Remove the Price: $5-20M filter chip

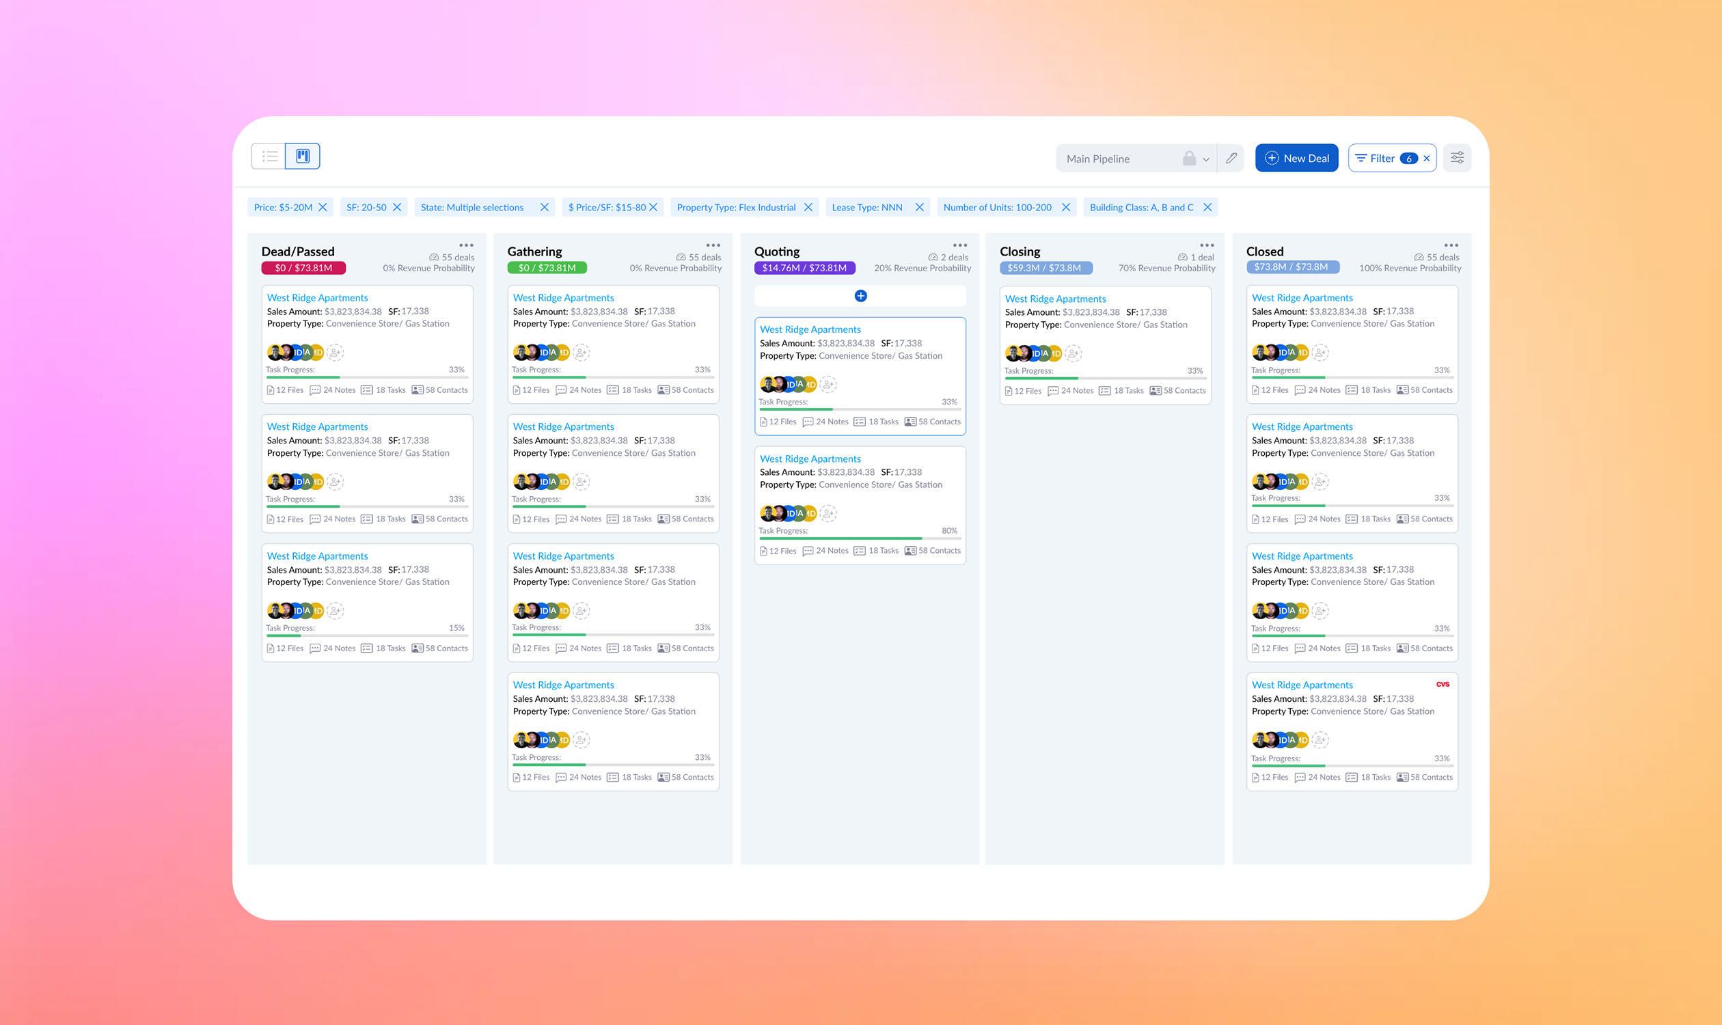click(x=323, y=207)
